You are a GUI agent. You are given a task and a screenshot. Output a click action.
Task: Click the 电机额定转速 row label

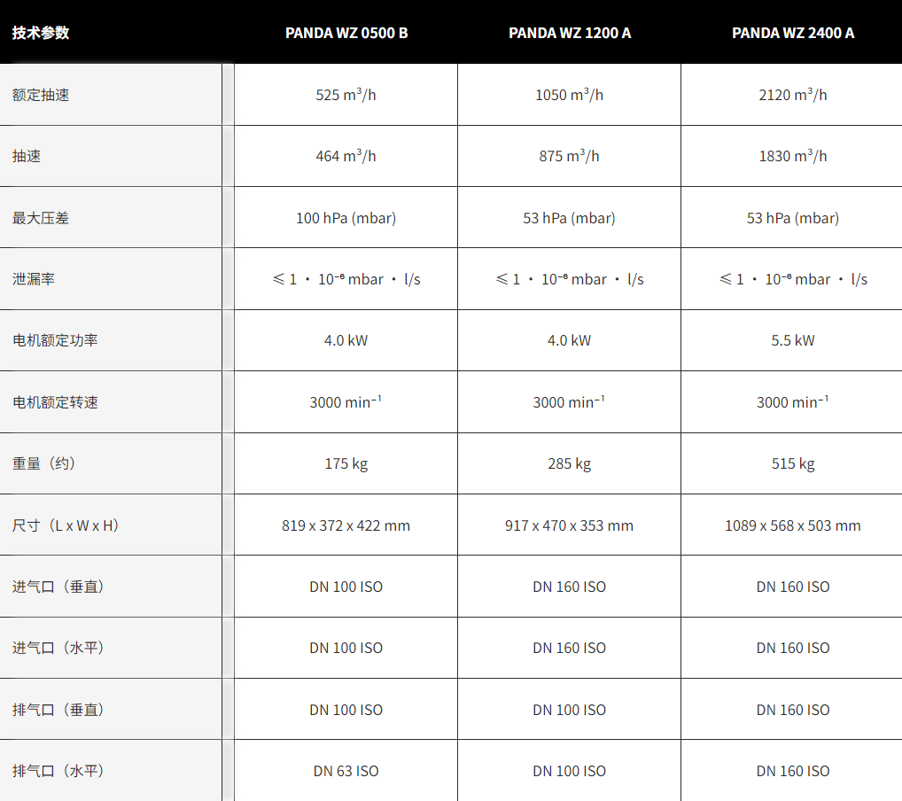(x=55, y=402)
